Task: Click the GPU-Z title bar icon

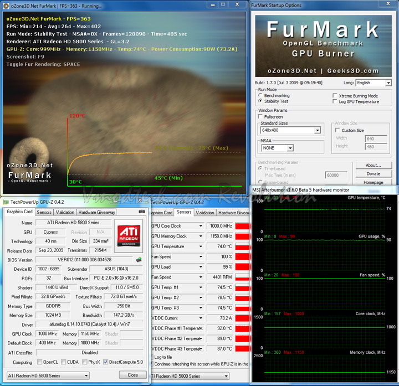Action: tap(6, 202)
